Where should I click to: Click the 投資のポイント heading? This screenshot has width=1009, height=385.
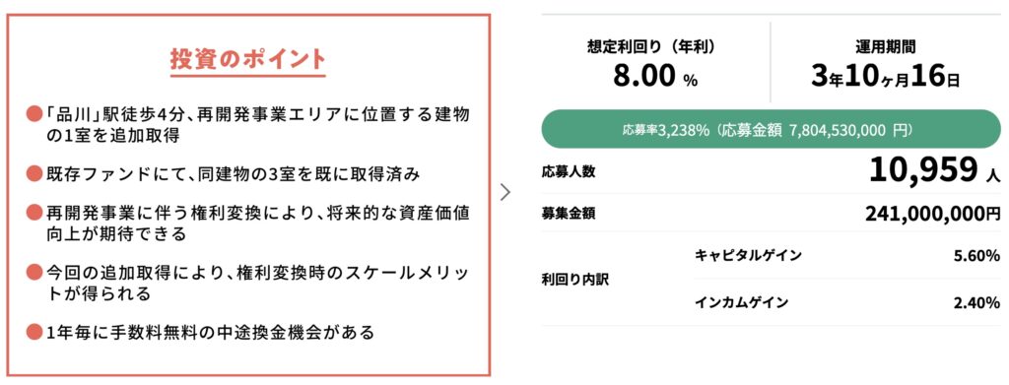coord(248,58)
